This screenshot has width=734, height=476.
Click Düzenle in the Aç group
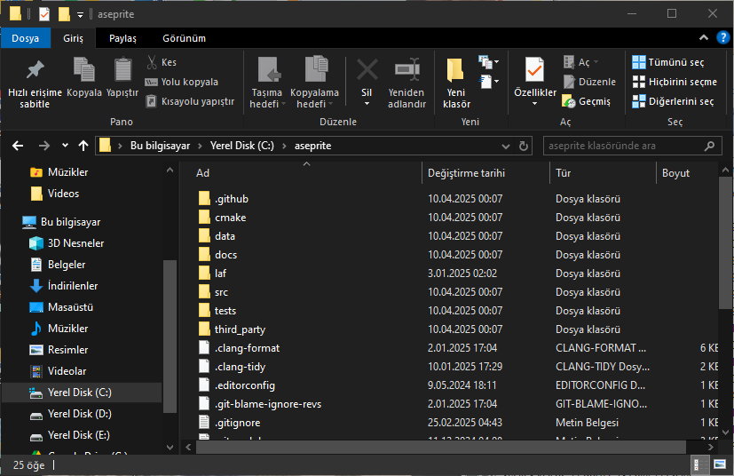(x=589, y=82)
